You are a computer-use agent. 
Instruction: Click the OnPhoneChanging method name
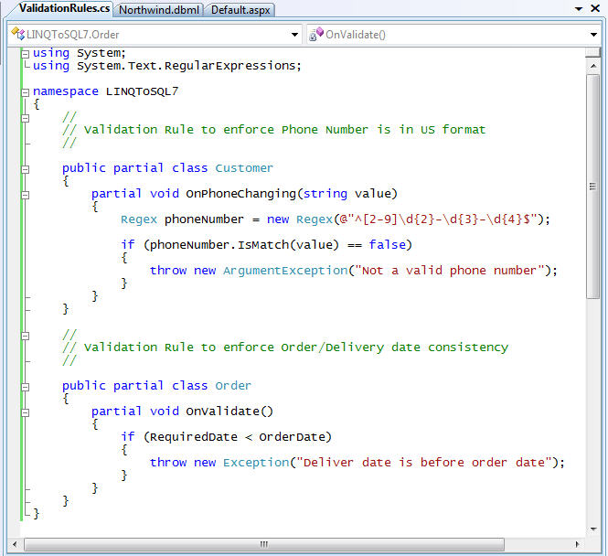click(240, 194)
